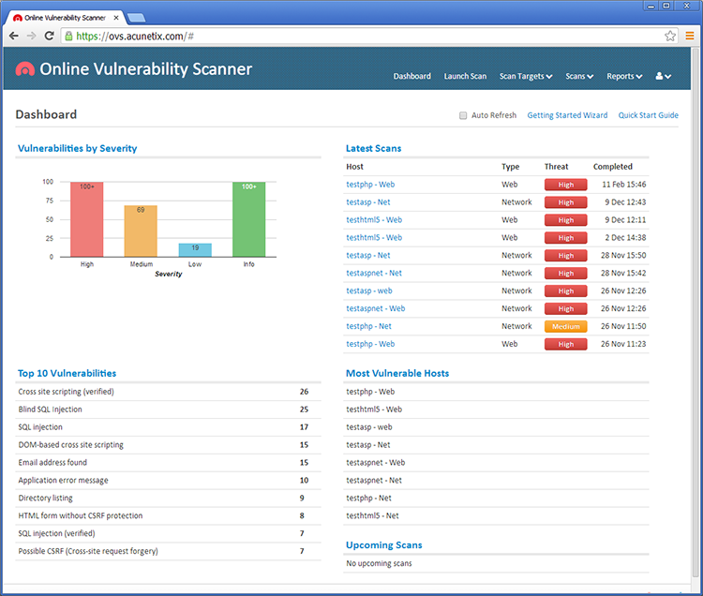Click the Most Vulnerable Hosts heading
703x596 pixels.
[x=397, y=373]
